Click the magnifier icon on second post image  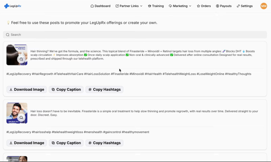click(21, 118)
